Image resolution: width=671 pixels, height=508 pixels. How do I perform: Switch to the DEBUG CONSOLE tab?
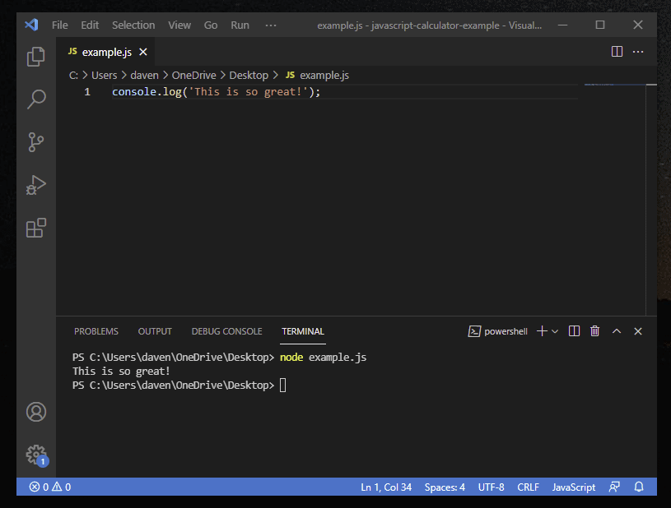pos(226,330)
